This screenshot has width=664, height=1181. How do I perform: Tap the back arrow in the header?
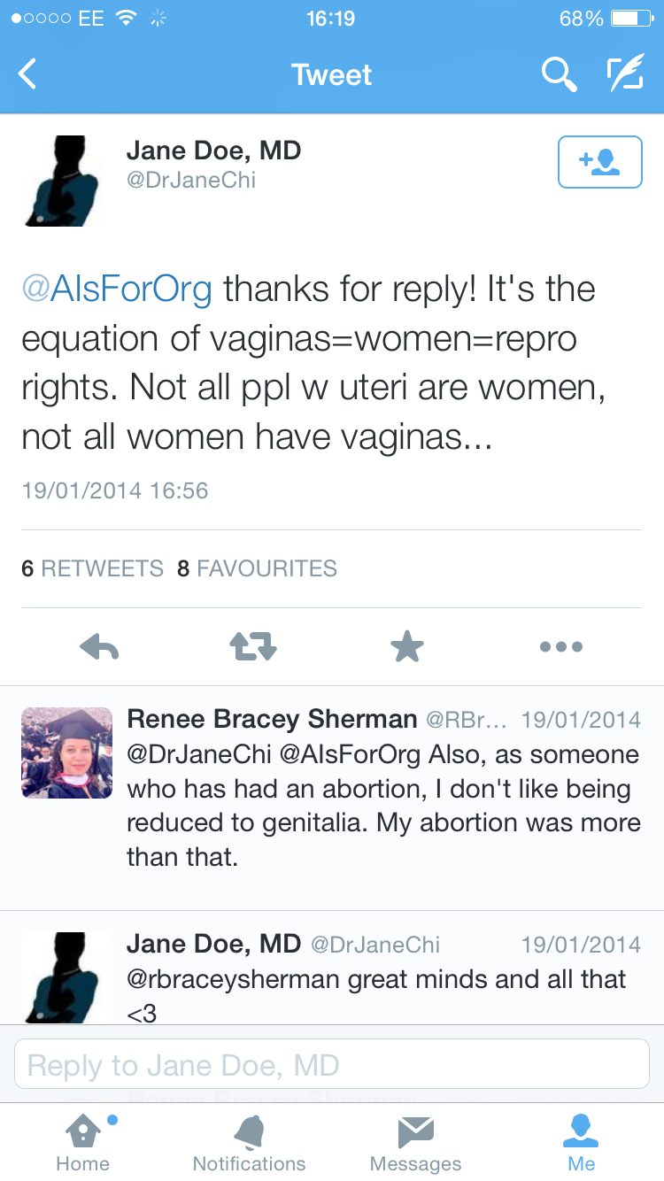[x=28, y=74]
